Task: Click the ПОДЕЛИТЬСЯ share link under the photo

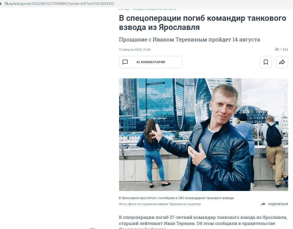Action: (278, 204)
